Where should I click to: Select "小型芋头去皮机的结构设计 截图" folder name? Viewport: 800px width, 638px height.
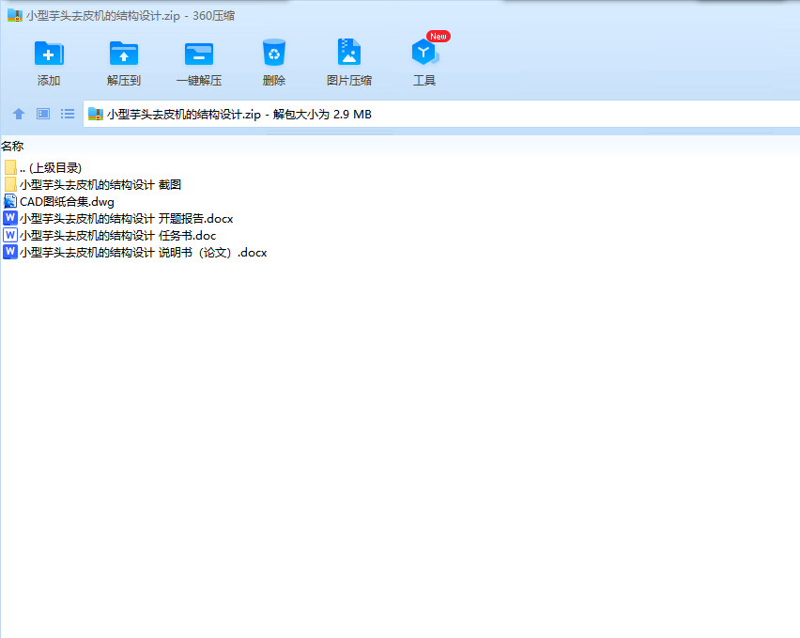click(x=100, y=184)
